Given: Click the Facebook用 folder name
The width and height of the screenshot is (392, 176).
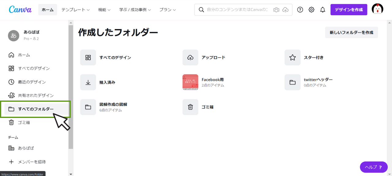Looking at the screenshot, I should point(213,80).
